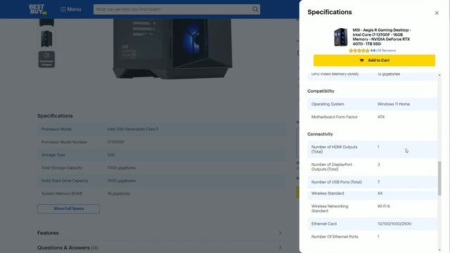Click the 'Number Of Ethernet Ports' label
This screenshot has height=253, width=450.
[335, 237]
